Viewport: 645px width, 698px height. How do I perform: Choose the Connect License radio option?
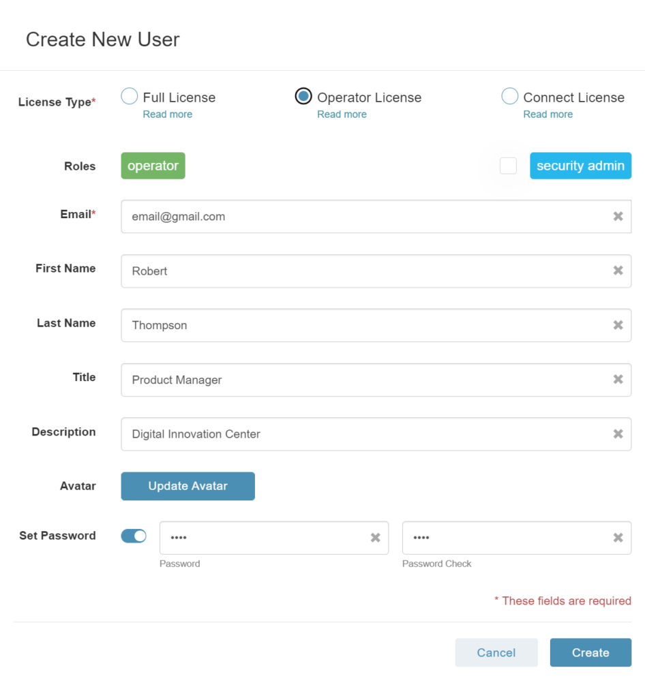510,96
